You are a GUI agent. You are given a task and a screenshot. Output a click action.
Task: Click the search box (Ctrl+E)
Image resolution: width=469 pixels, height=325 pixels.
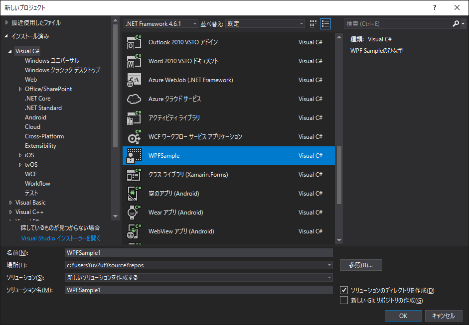click(398, 23)
